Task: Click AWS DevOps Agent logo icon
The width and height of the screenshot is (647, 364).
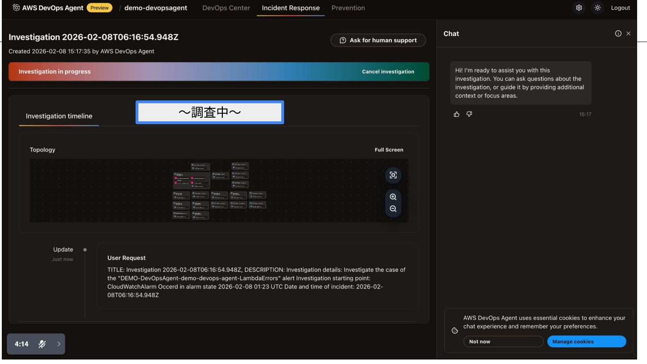Action: 17,8
